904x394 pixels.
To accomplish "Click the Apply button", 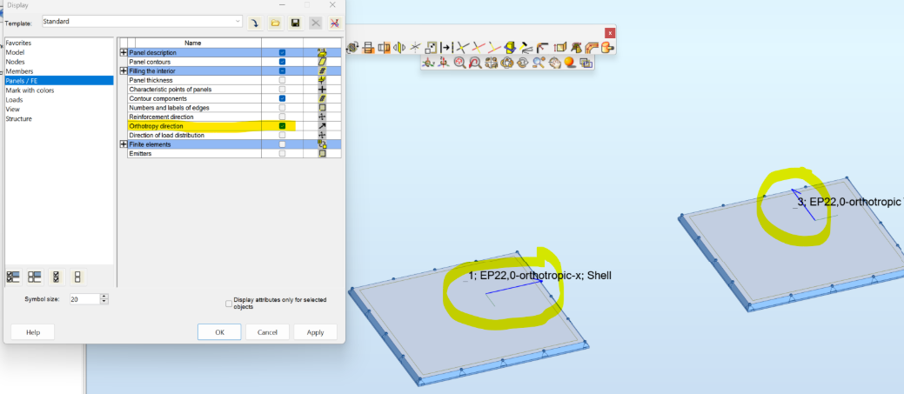I will tap(315, 331).
